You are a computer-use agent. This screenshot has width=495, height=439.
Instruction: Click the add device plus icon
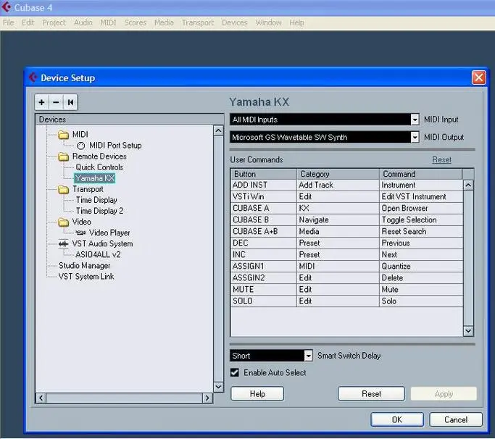(x=41, y=102)
